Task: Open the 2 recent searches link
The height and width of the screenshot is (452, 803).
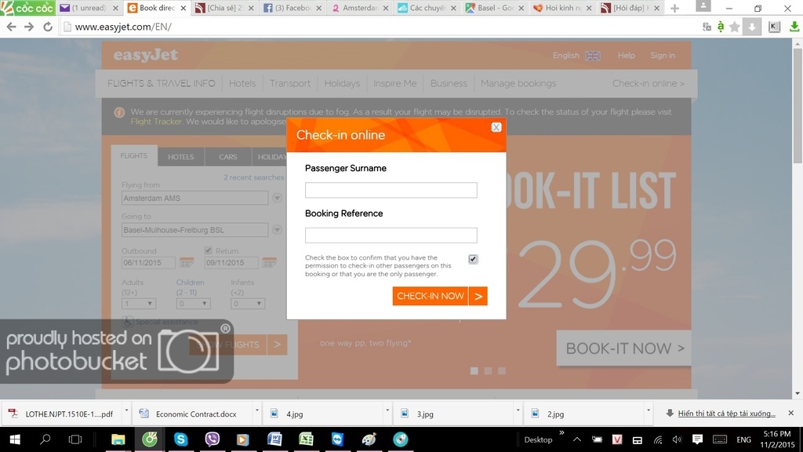Action: pyautogui.click(x=253, y=177)
